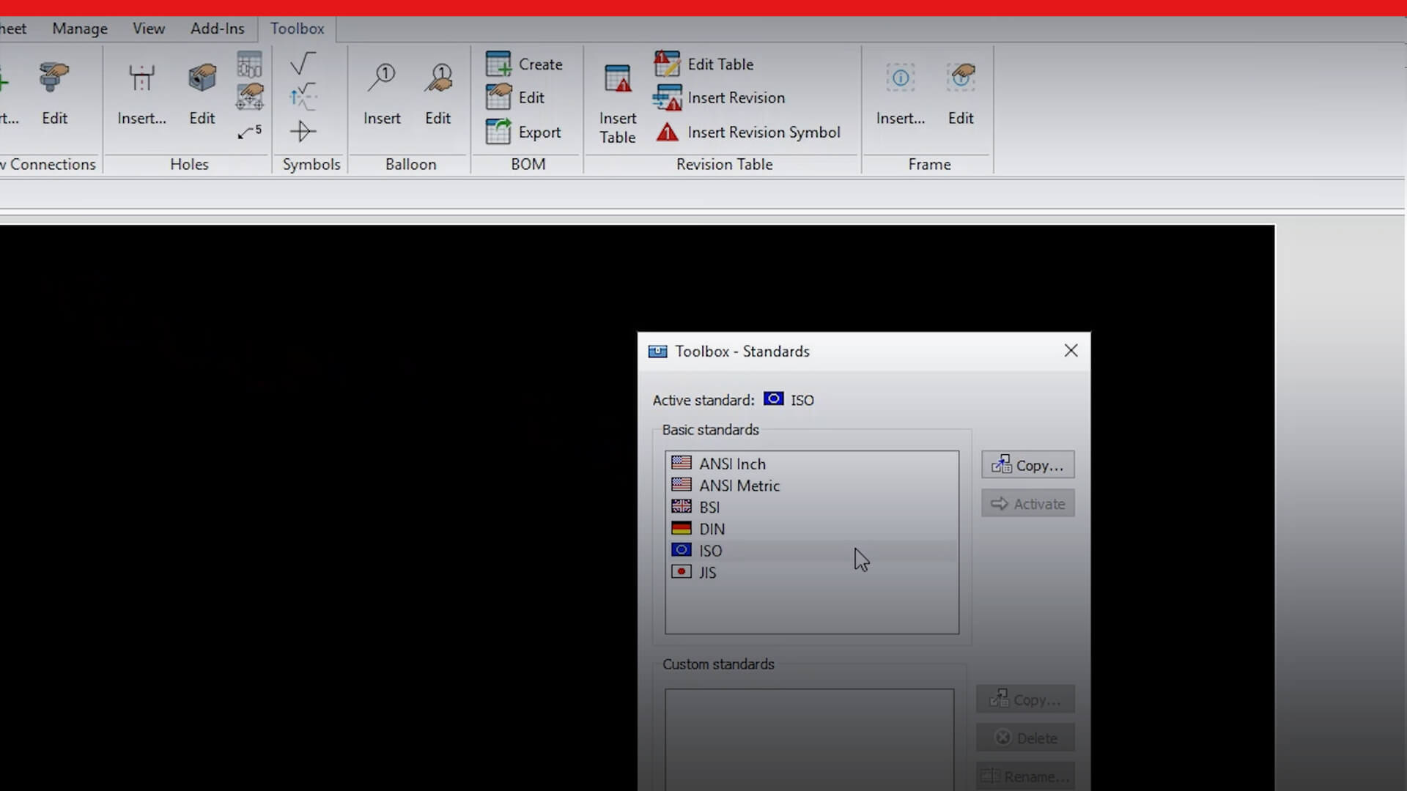Create a new BOM
The height and width of the screenshot is (791, 1407).
click(524, 64)
